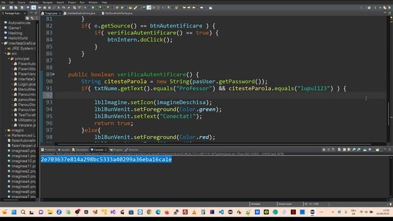393x221 pixels.
Task: Toggle Word Wrap in the Console toolbar
Action: point(349,150)
